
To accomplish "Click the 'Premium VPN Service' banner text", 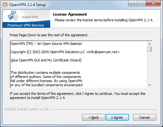I will click(x=26, y=25).
